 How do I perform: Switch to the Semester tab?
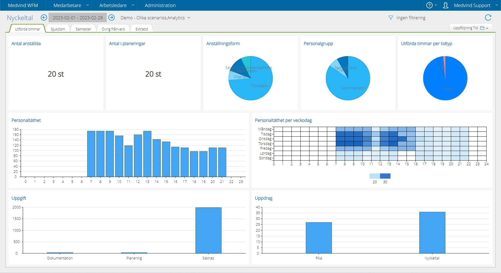click(x=83, y=29)
